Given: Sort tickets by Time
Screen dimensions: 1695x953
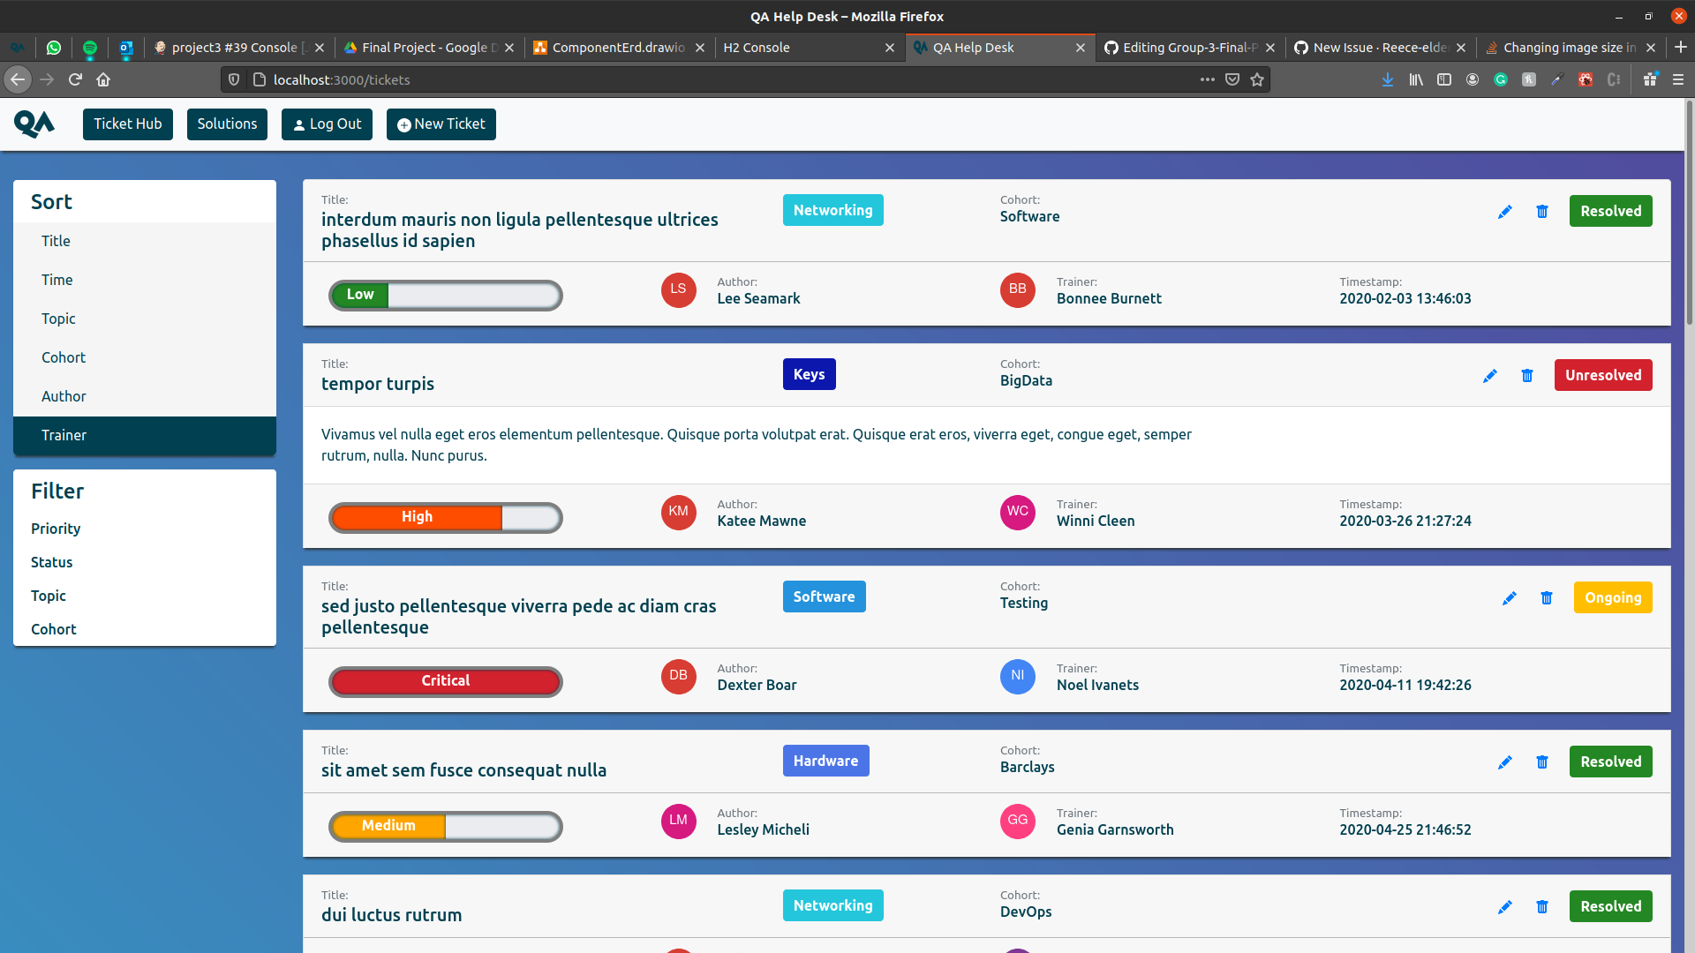Looking at the screenshot, I should 145,280.
